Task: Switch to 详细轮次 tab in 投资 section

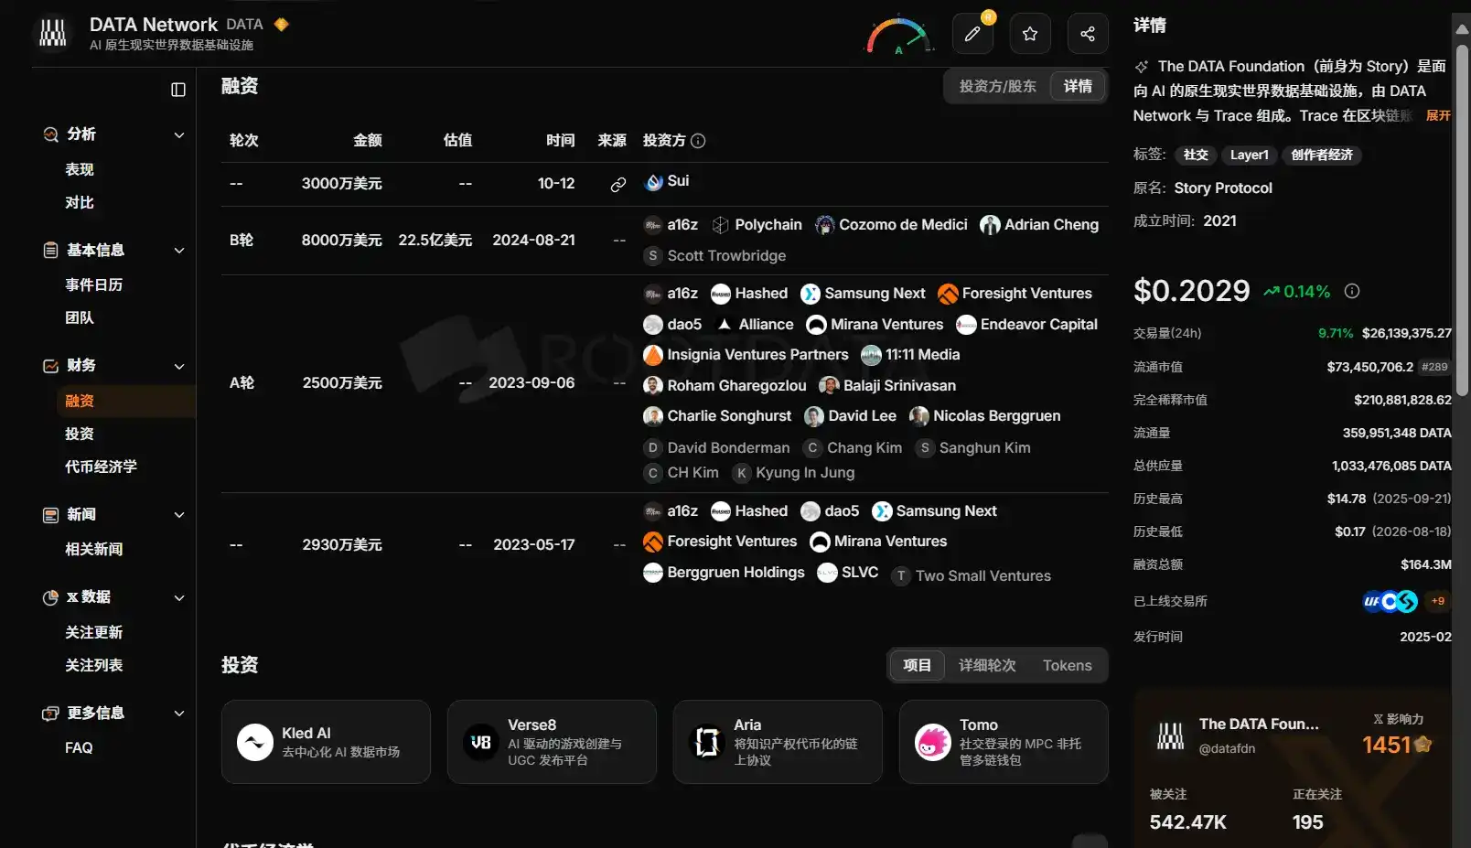Action: 987,665
